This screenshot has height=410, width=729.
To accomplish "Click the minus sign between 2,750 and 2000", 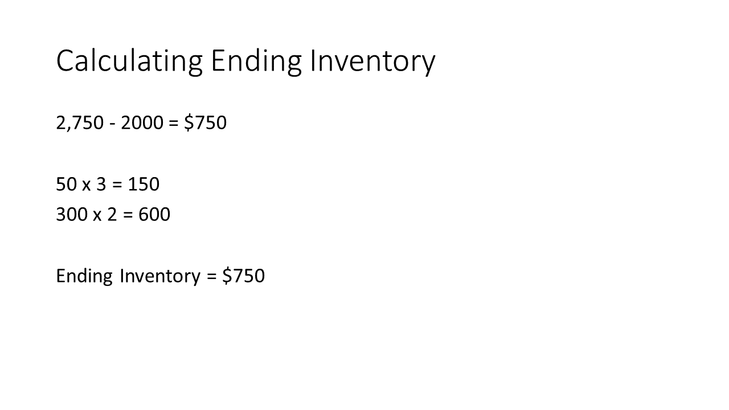I will 112,124.
